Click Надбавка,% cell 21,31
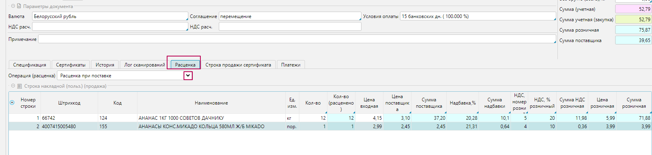Viewport: 652px width, 155px height. 462,126
